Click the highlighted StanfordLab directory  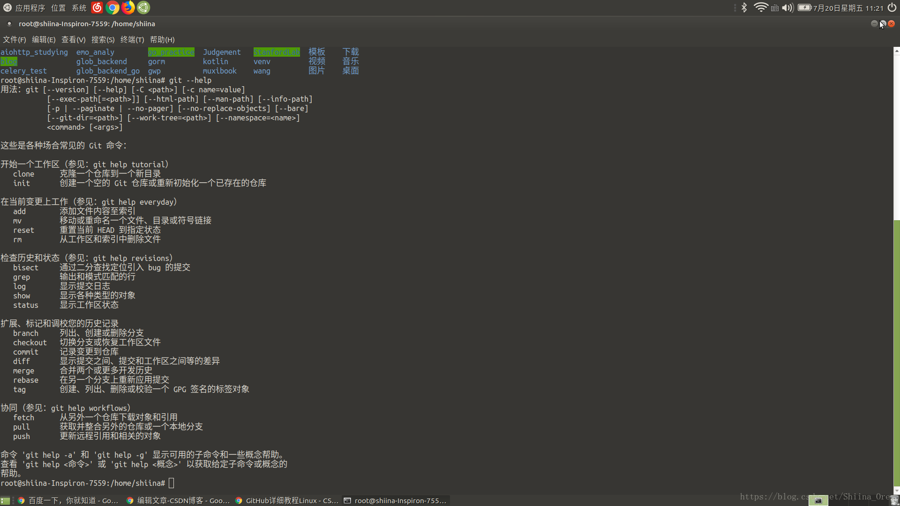pos(277,52)
